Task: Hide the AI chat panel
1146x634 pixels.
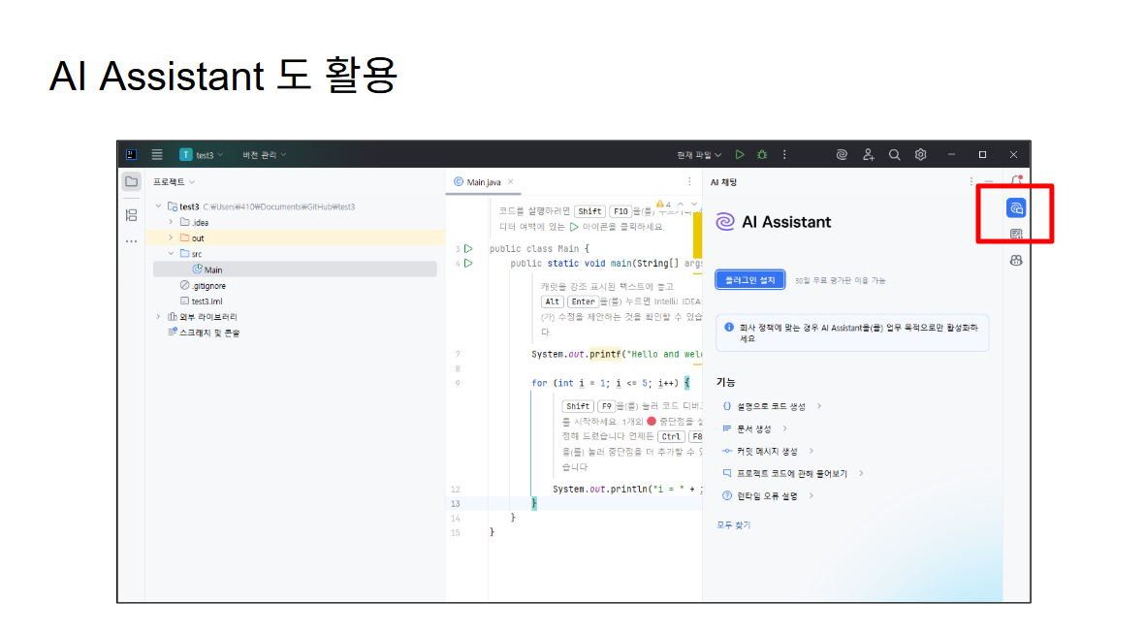Action: [x=989, y=182]
